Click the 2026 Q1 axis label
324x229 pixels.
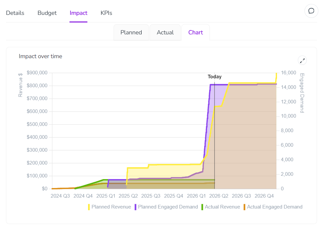196,196
